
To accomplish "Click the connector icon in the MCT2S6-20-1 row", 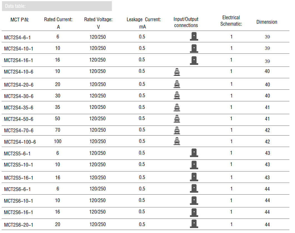I will [194, 224].
